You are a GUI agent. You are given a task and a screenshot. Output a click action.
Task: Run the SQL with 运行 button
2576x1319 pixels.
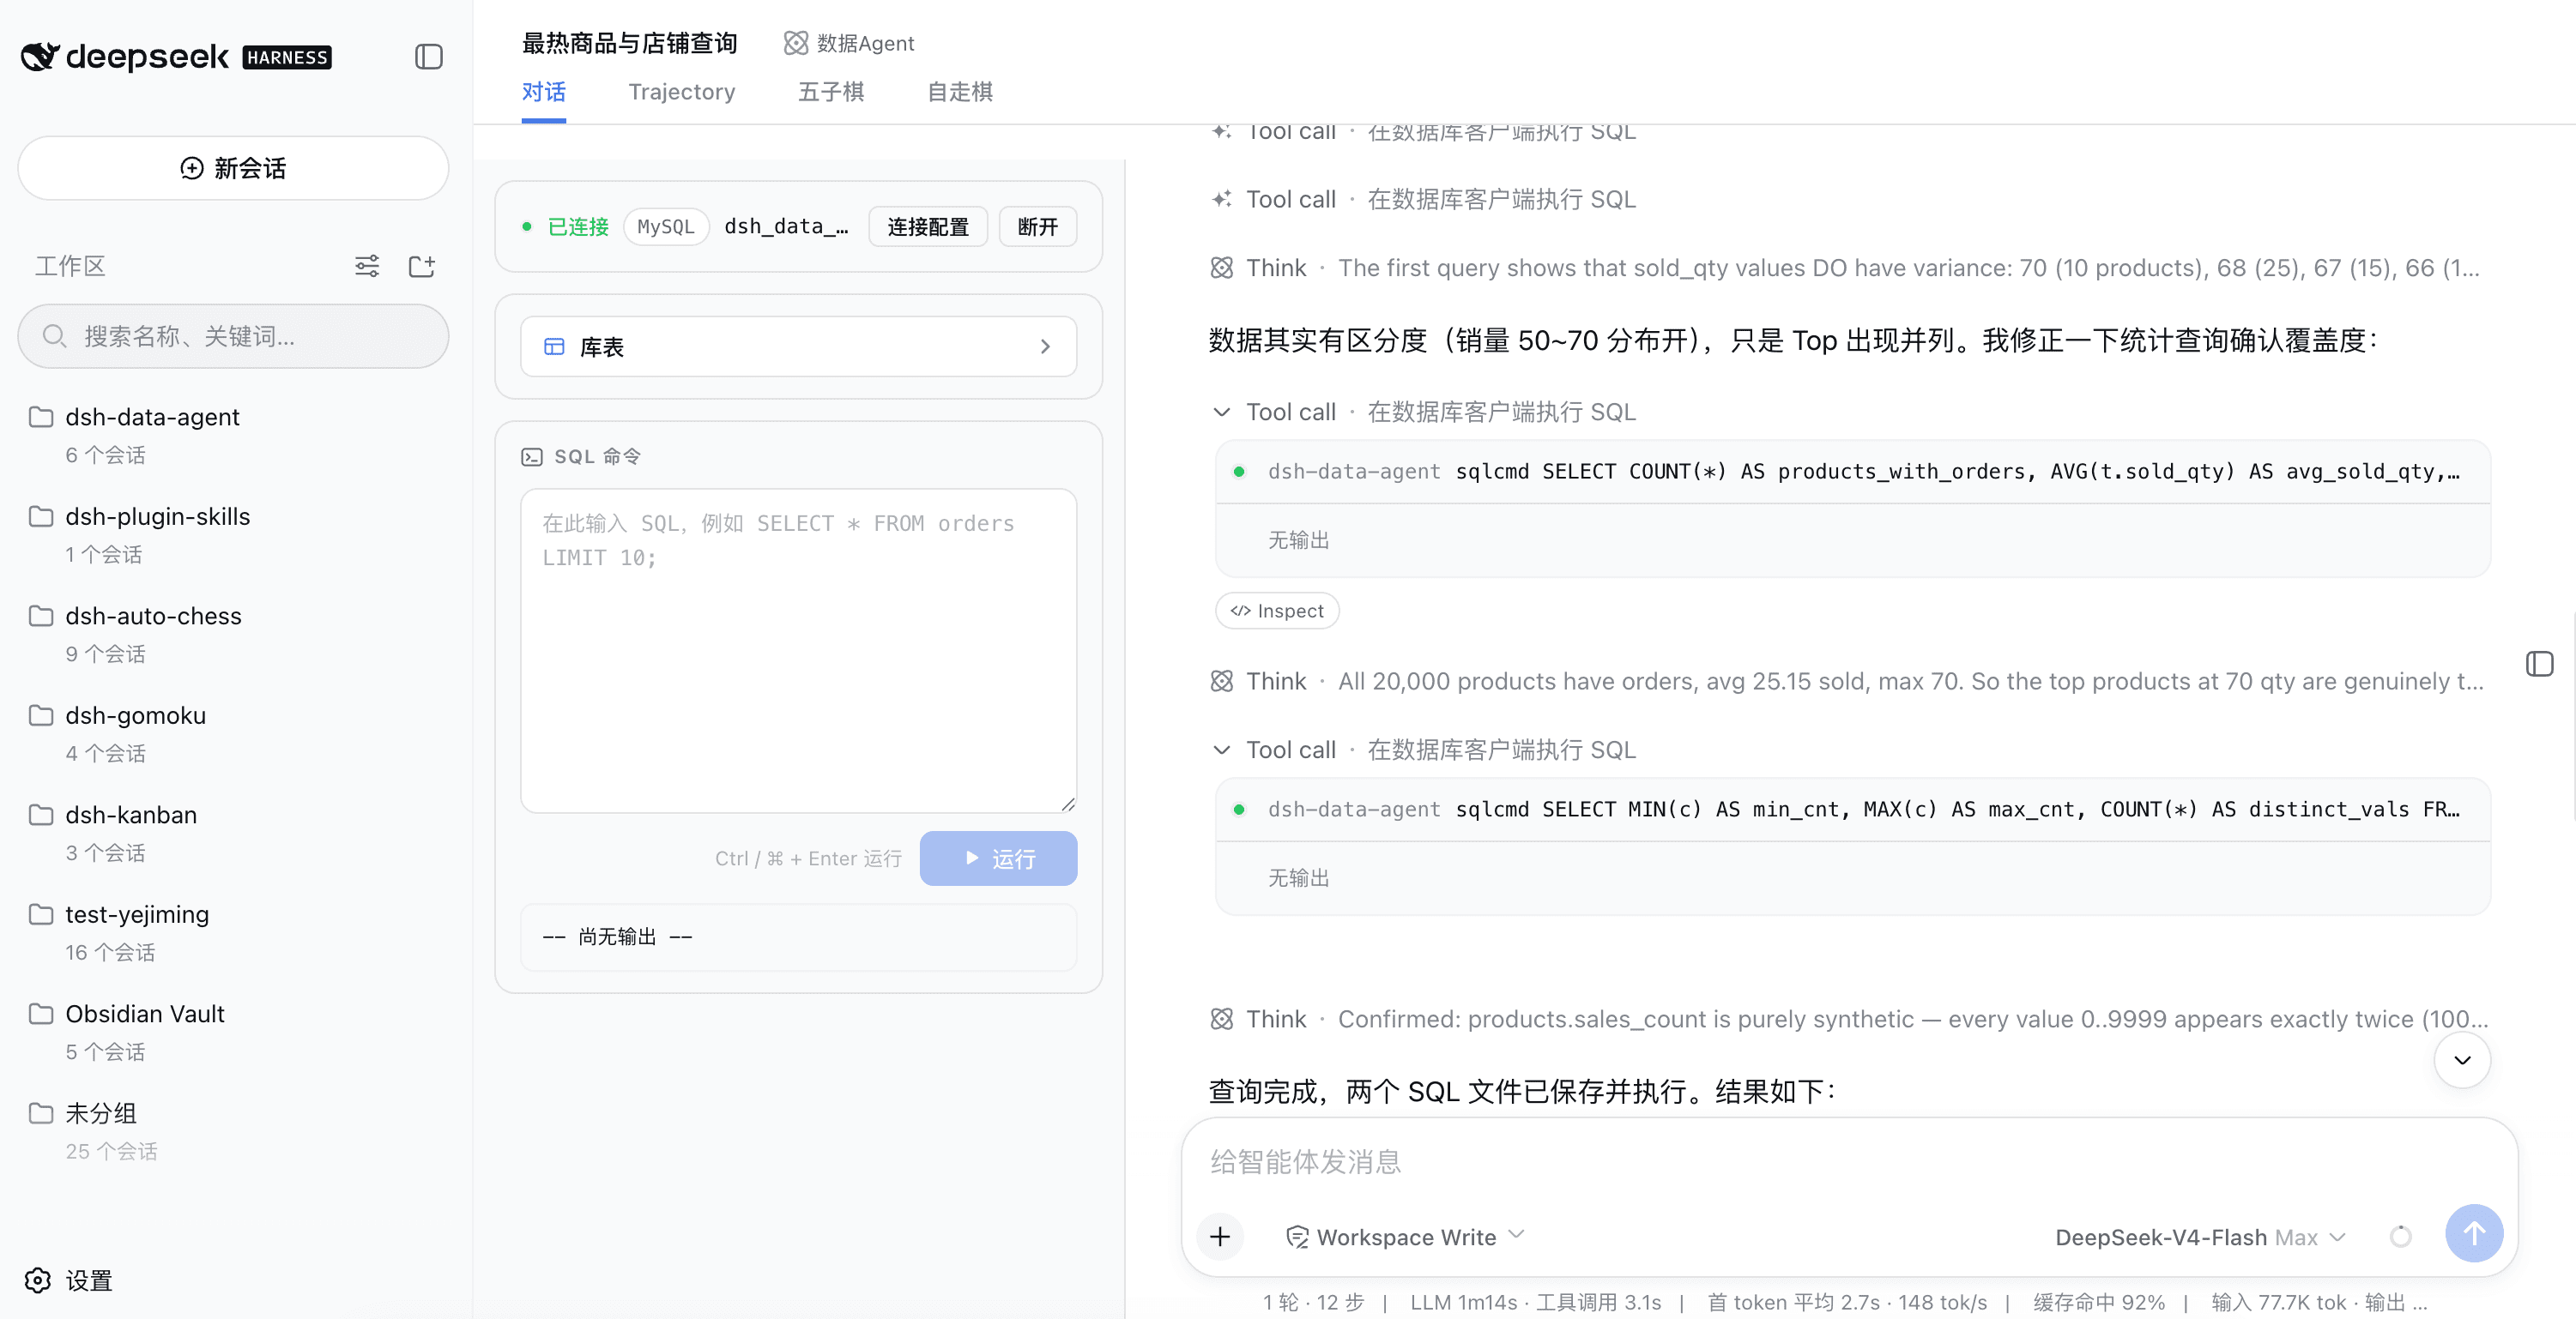tap(998, 858)
